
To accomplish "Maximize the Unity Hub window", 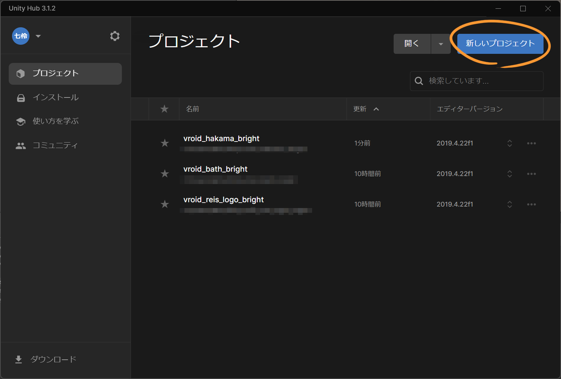I will (523, 8).
